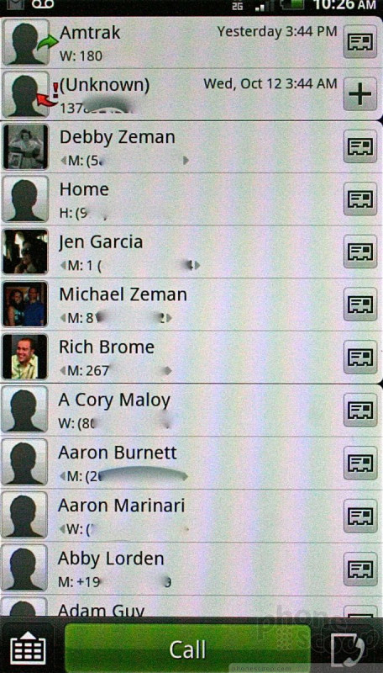This screenshot has width=383, height=673.
Task: Open contact card icon for Rich Brome
Action: coord(359,357)
